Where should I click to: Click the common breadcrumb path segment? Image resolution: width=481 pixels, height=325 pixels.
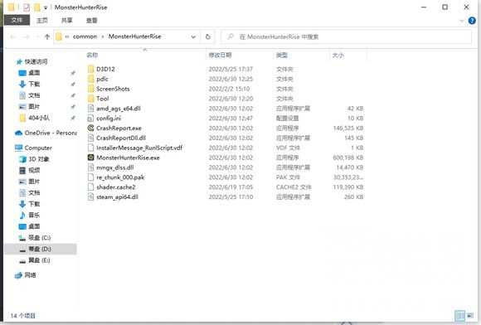(85, 36)
